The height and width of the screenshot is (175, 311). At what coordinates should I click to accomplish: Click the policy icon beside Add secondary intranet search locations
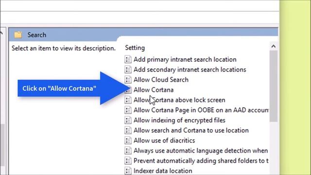[x=128, y=70]
